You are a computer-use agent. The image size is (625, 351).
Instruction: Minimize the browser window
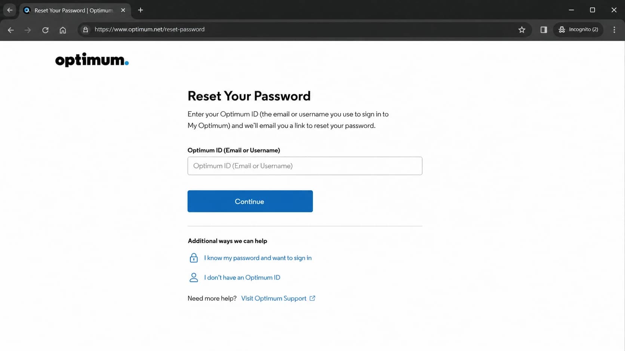(x=571, y=10)
